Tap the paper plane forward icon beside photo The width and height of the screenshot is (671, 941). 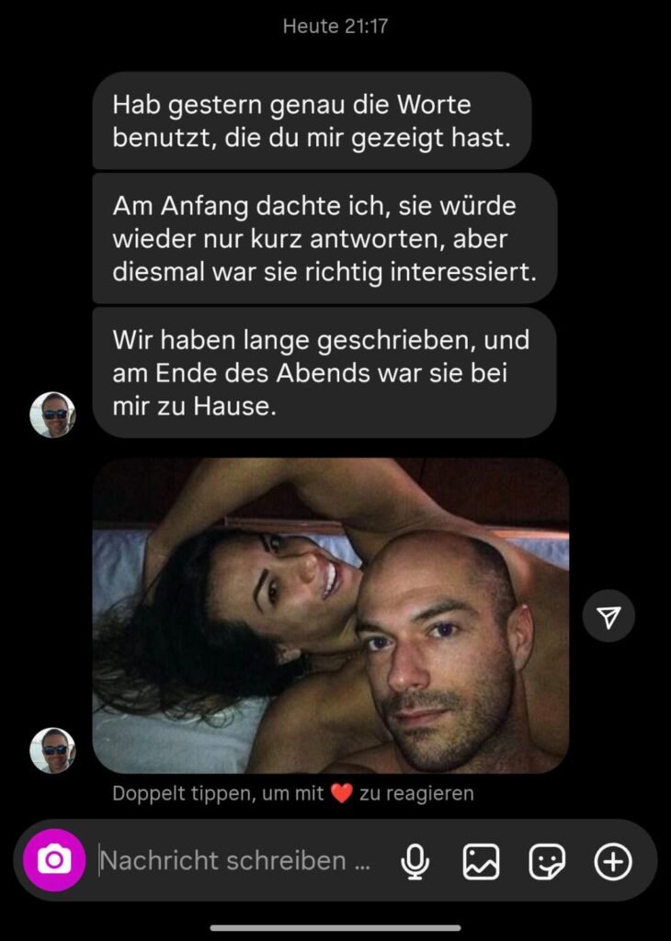point(608,616)
